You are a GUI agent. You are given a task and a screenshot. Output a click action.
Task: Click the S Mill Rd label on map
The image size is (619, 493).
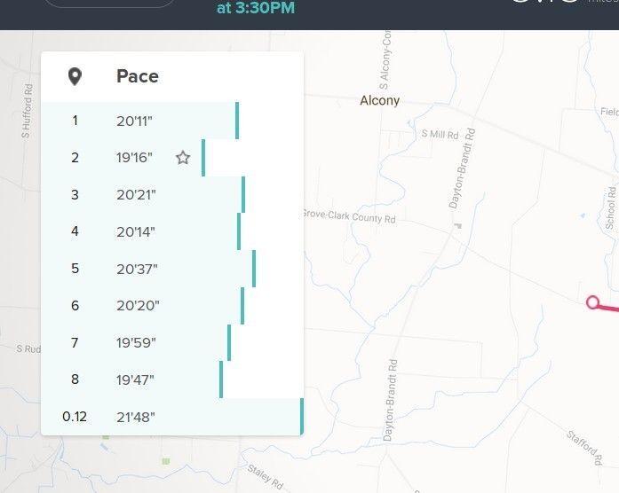click(440, 135)
